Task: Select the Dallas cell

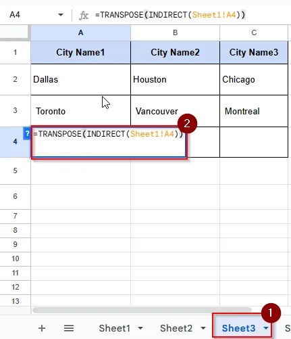Action: (80, 79)
